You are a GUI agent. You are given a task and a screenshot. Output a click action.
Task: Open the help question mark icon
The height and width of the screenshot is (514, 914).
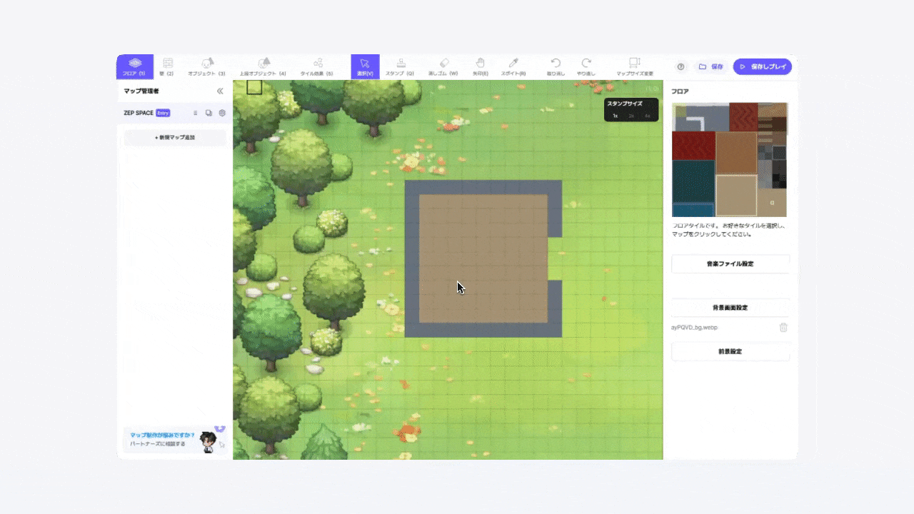point(681,66)
